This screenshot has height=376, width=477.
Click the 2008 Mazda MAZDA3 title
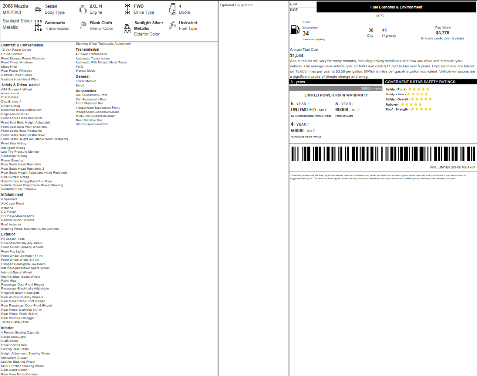pyautogui.click(x=15, y=9)
